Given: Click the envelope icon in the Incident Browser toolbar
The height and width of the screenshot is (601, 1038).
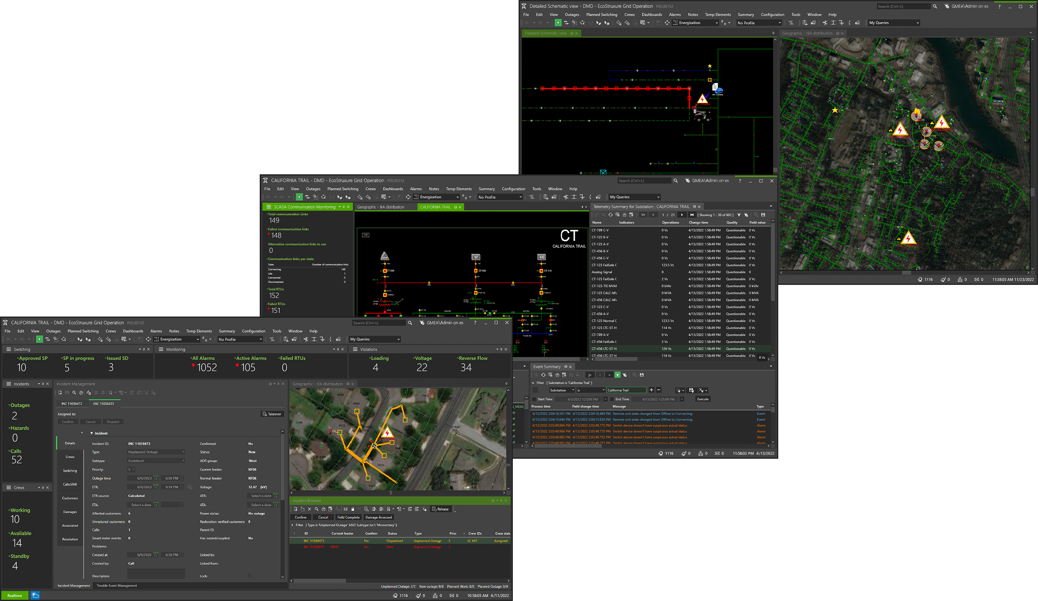Looking at the screenshot, I should [x=345, y=509].
